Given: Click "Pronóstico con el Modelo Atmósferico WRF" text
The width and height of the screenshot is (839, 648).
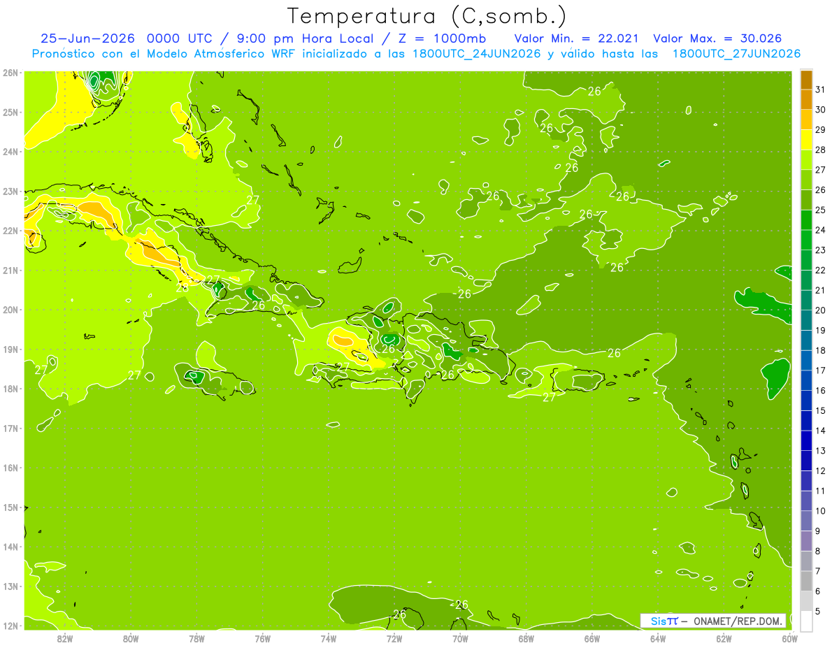Looking at the screenshot, I should (164, 54).
